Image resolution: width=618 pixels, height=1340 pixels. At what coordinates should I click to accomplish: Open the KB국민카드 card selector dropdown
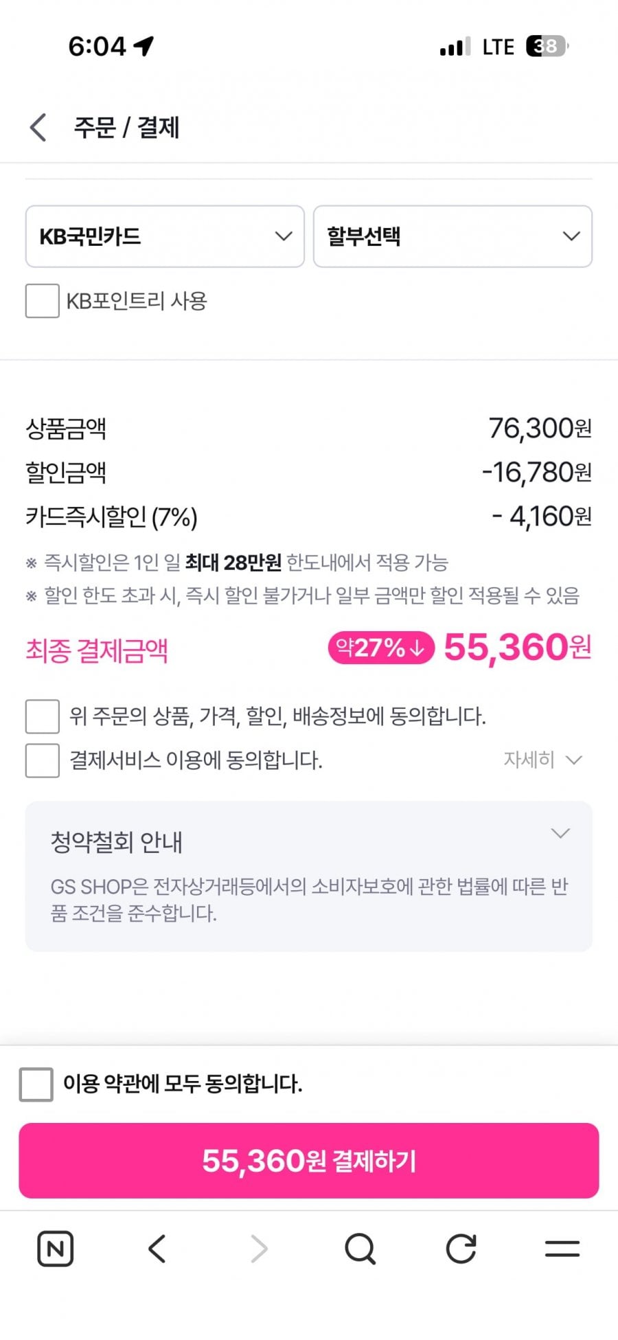[165, 236]
